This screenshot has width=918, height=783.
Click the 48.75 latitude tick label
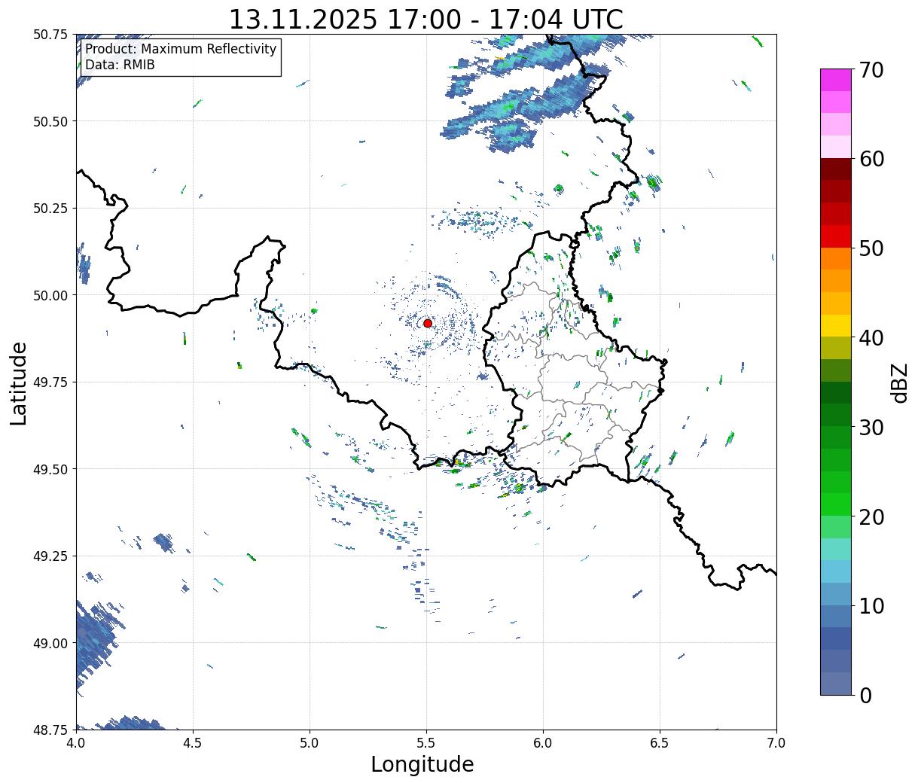(x=50, y=730)
